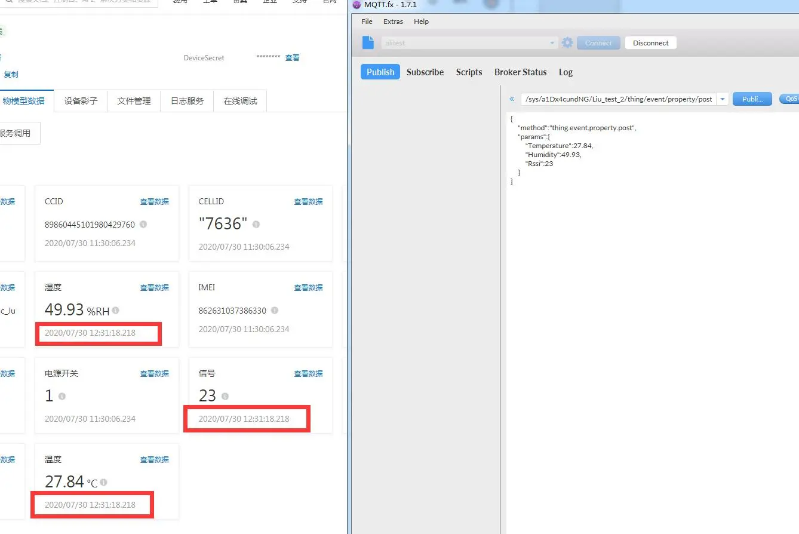The width and height of the screenshot is (799, 534).
Task: Click the IMEI value 862631037386330
Action: [x=232, y=311]
